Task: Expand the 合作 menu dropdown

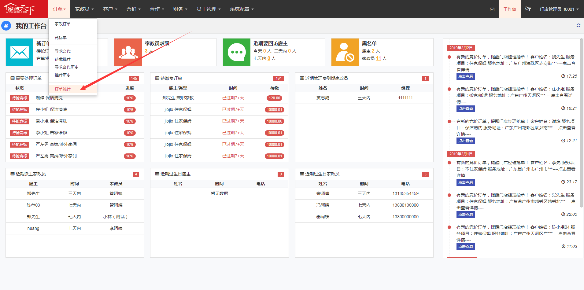Action: tap(157, 9)
